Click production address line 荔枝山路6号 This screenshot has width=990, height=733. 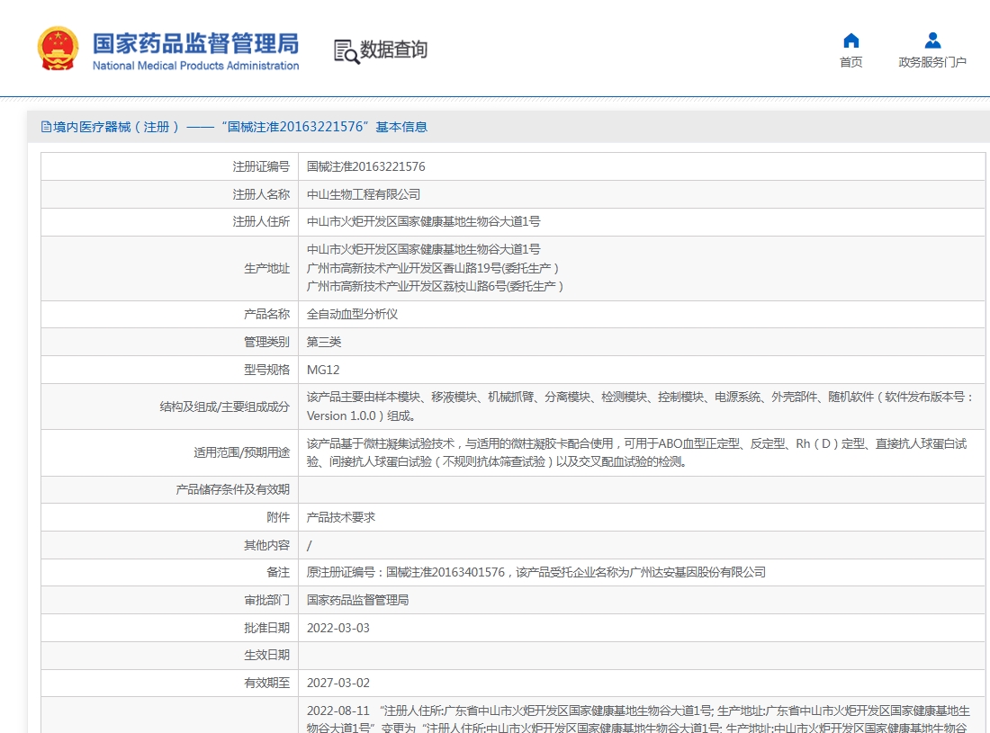click(x=435, y=286)
